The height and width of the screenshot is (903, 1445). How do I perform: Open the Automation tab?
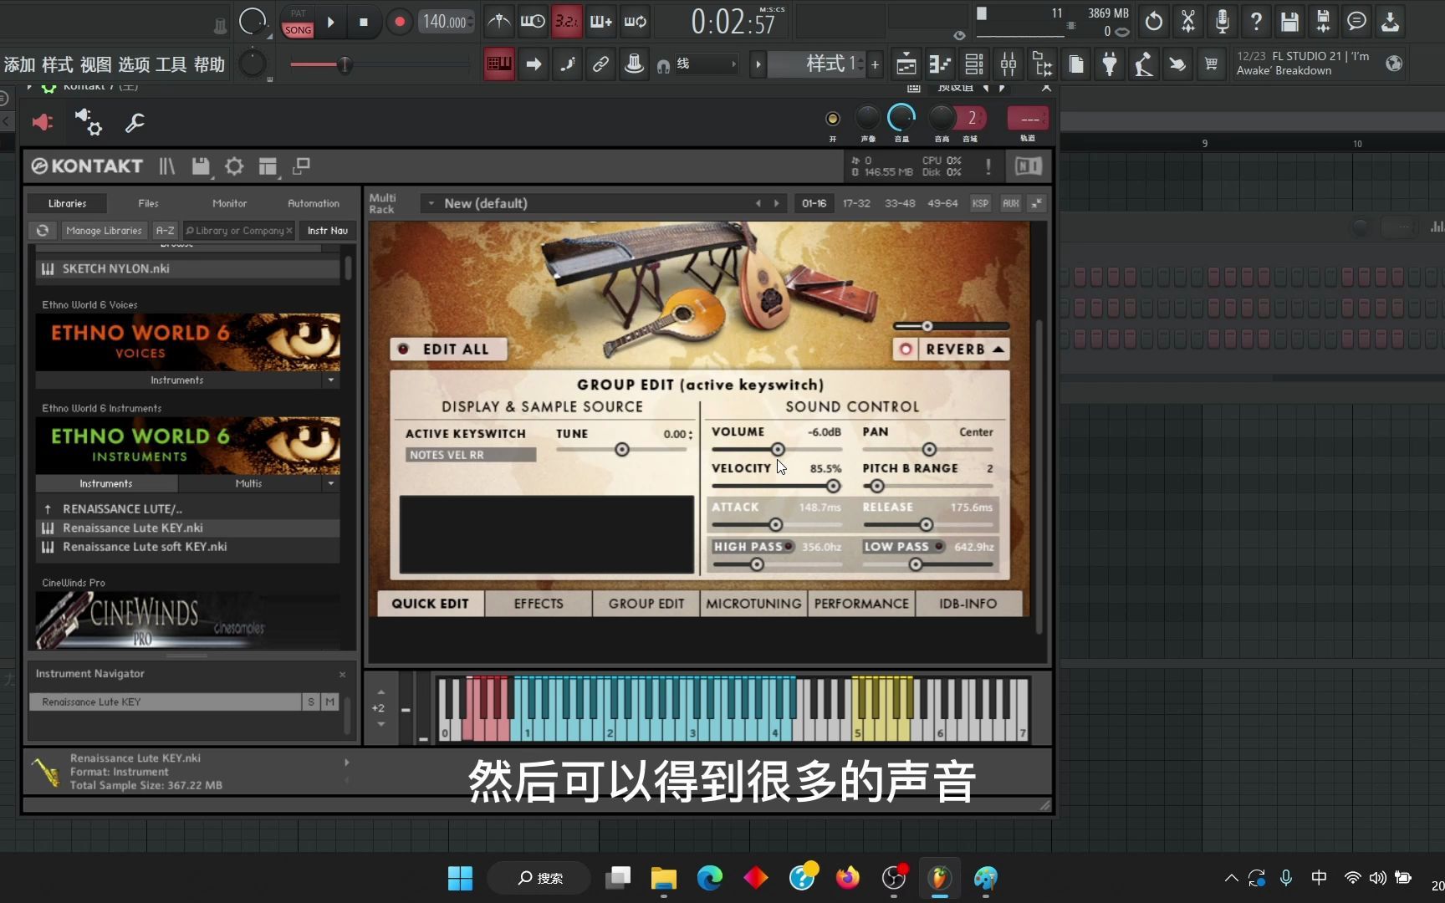tap(314, 203)
